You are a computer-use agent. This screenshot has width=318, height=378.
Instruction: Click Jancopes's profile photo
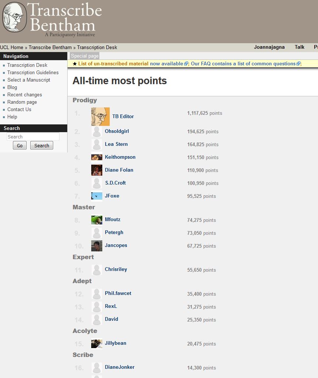click(97, 246)
